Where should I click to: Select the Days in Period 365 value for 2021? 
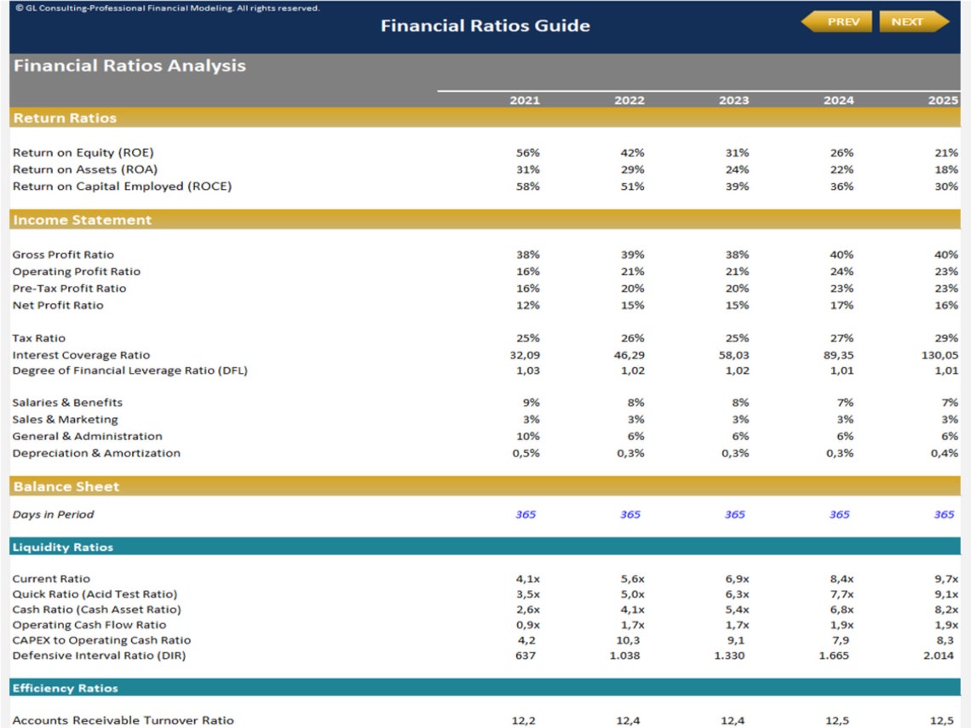point(526,514)
